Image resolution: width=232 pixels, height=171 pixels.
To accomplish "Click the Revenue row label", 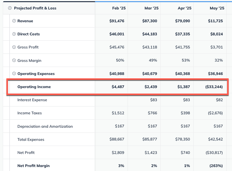I will [x=25, y=21].
